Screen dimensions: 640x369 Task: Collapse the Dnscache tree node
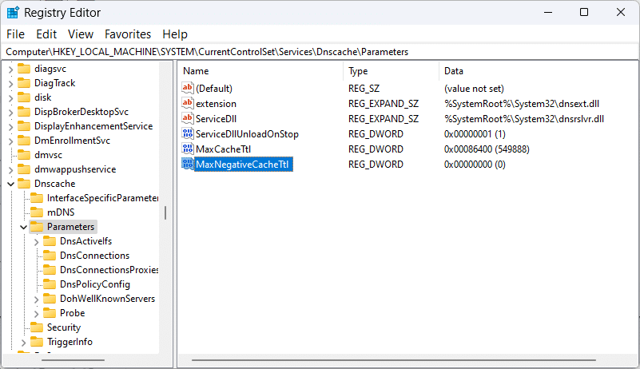tap(11, 184)
